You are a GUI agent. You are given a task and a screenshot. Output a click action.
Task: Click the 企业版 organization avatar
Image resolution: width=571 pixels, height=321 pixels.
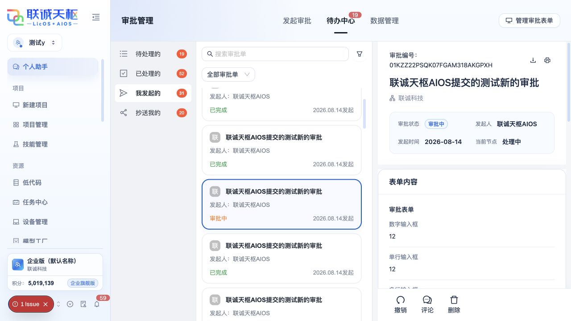coord(18,264)
